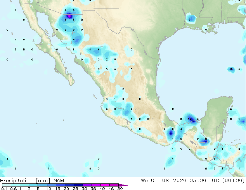The image size is (246, 190).
Task: Click the date "05-08-2026" text
Action: 169,181
